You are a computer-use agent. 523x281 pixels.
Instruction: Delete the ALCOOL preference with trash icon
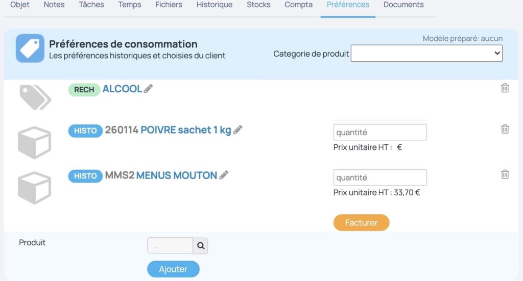coord(505,88)
